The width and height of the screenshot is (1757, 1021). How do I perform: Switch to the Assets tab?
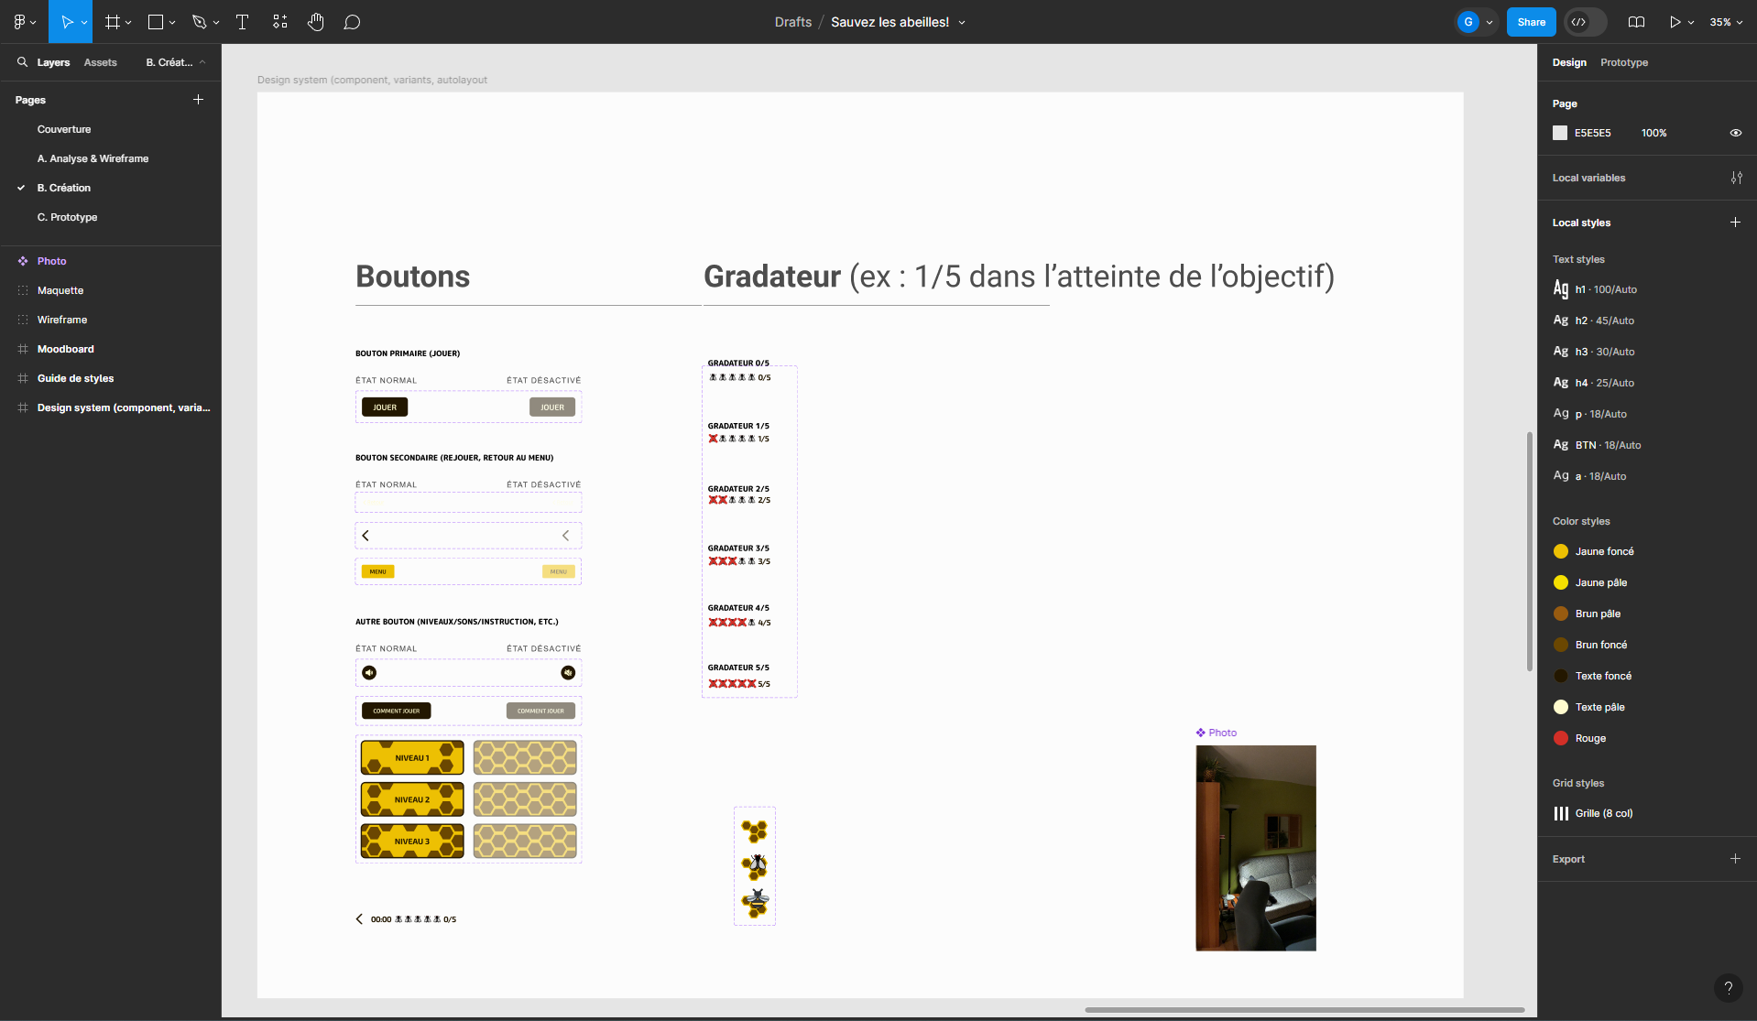[x=100, y=62]
